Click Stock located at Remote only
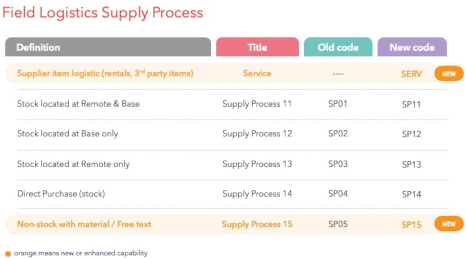Screen dimensions: 466x259 73,164
